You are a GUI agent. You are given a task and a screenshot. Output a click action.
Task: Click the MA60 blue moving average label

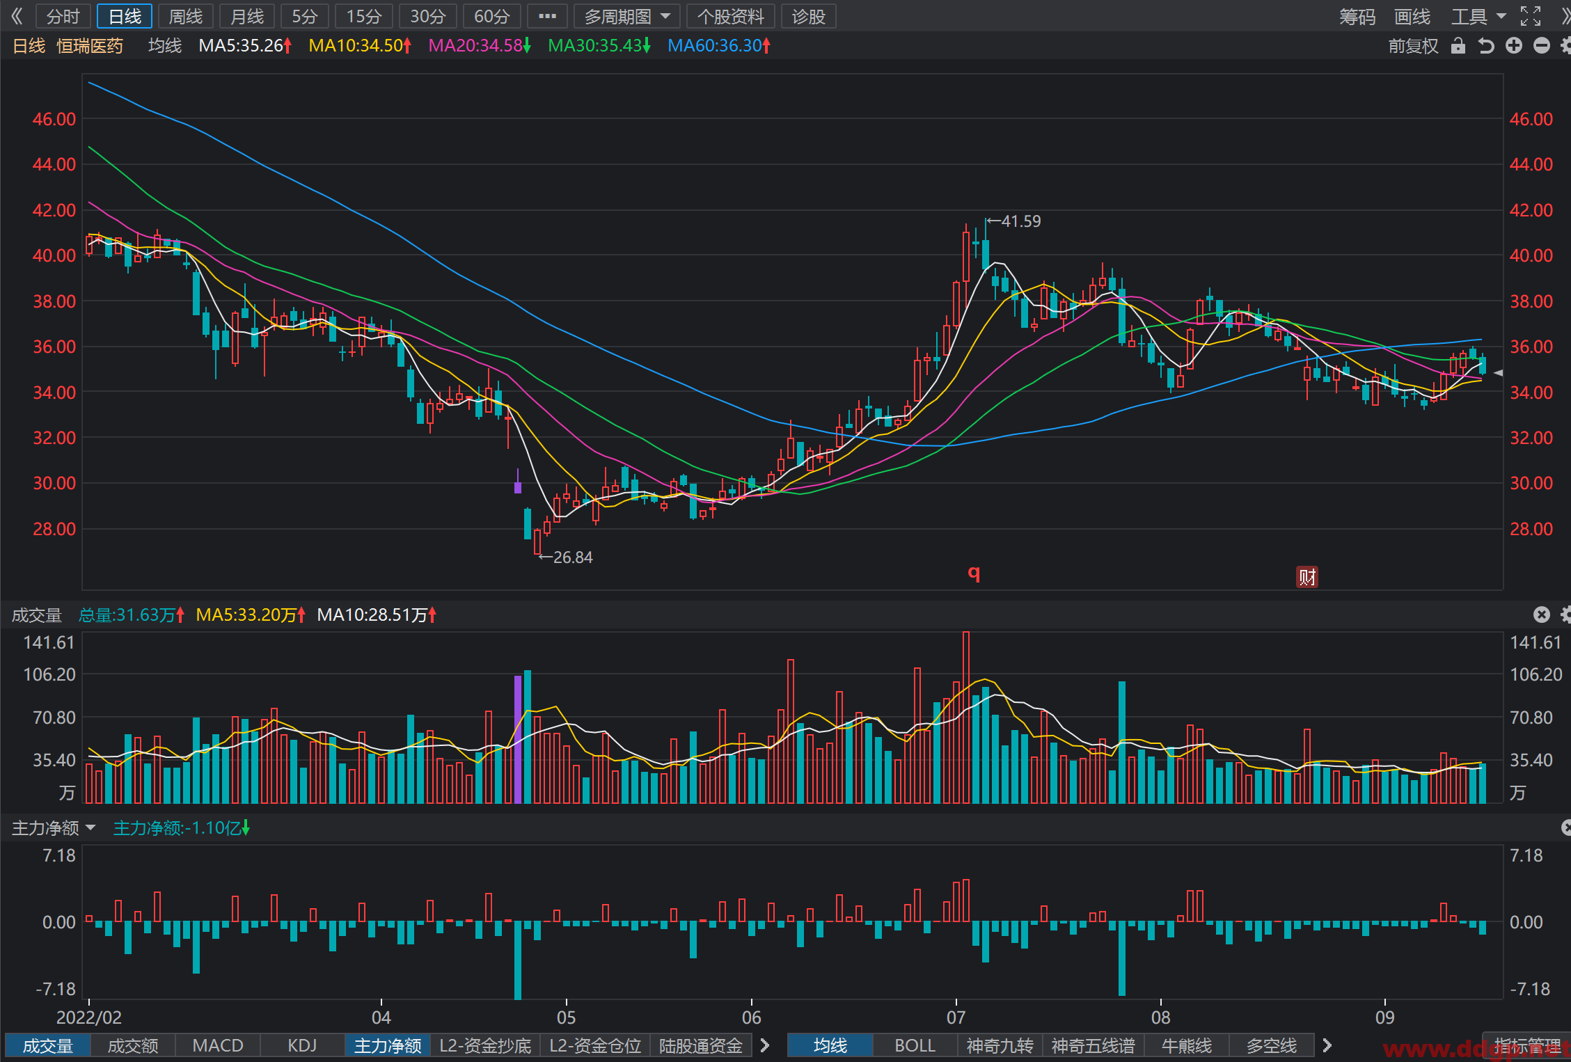tap(719, 46)
